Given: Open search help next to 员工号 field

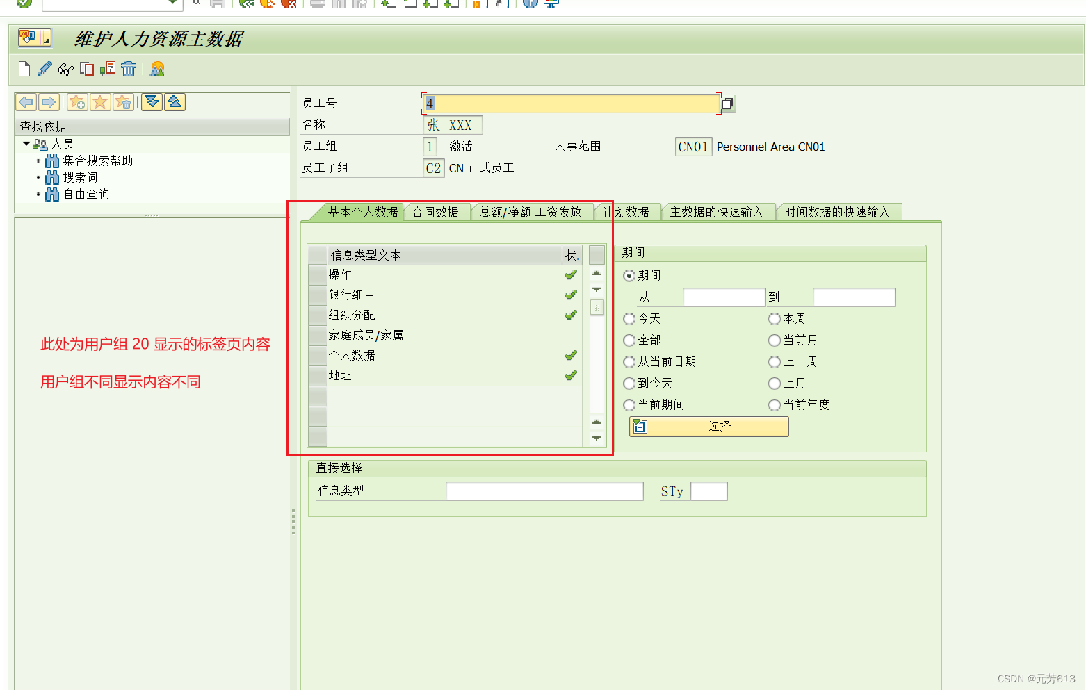Looking at the screenshot, I should pyautogui.click(x=728, y=104).
